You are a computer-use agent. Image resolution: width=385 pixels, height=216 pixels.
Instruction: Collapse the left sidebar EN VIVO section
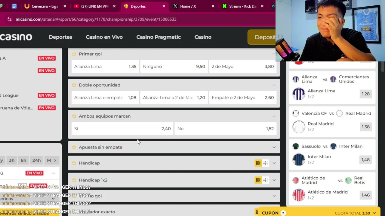pos(53,173)
